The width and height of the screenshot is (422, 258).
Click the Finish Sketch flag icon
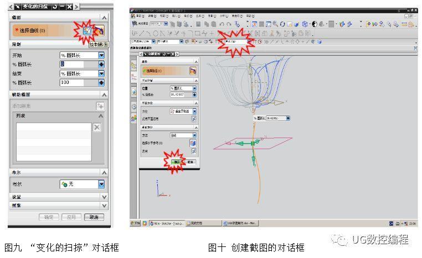pos(135,24)
